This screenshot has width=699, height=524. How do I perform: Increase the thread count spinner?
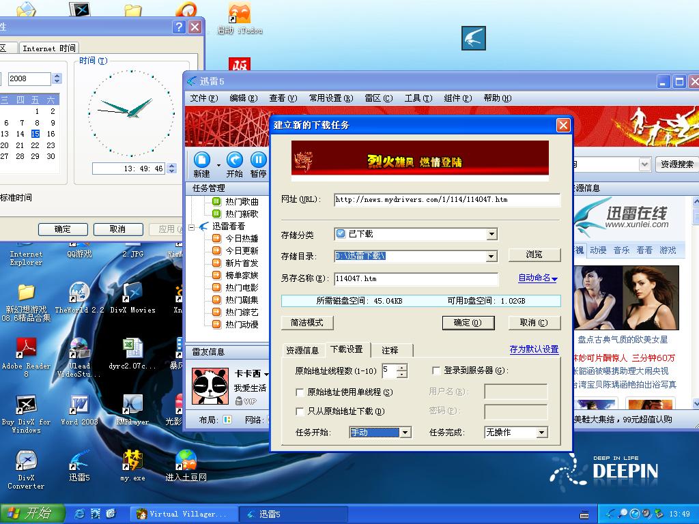402,367
